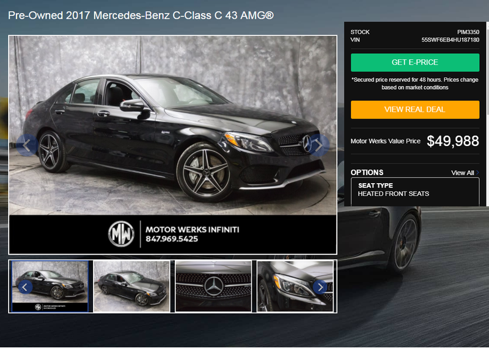Viewport: 489px width, 351px height.
Task: Click the stock number PIM3350
Action: click(468, 32)
